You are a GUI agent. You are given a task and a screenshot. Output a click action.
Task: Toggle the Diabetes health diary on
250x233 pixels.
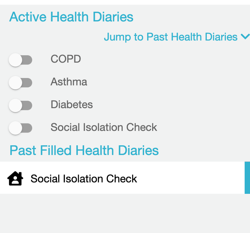20,105
